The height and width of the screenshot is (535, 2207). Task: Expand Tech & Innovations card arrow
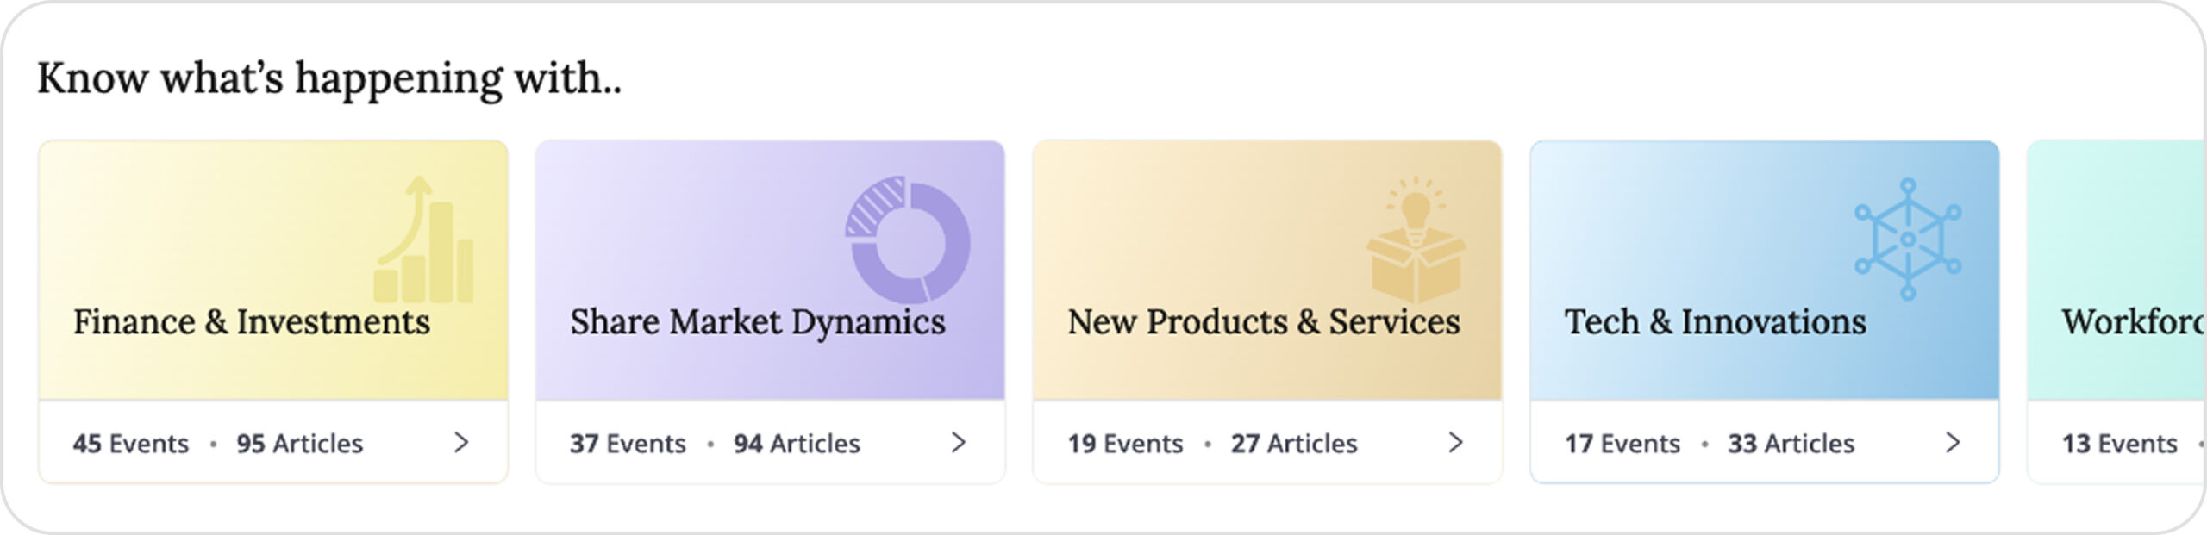pyautogui.click(x=1953, y=443)
